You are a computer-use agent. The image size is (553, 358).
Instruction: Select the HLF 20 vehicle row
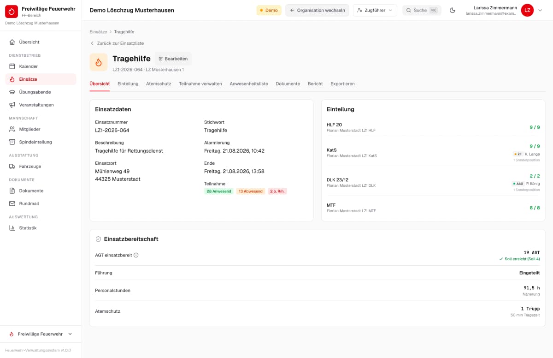point(433,127)
